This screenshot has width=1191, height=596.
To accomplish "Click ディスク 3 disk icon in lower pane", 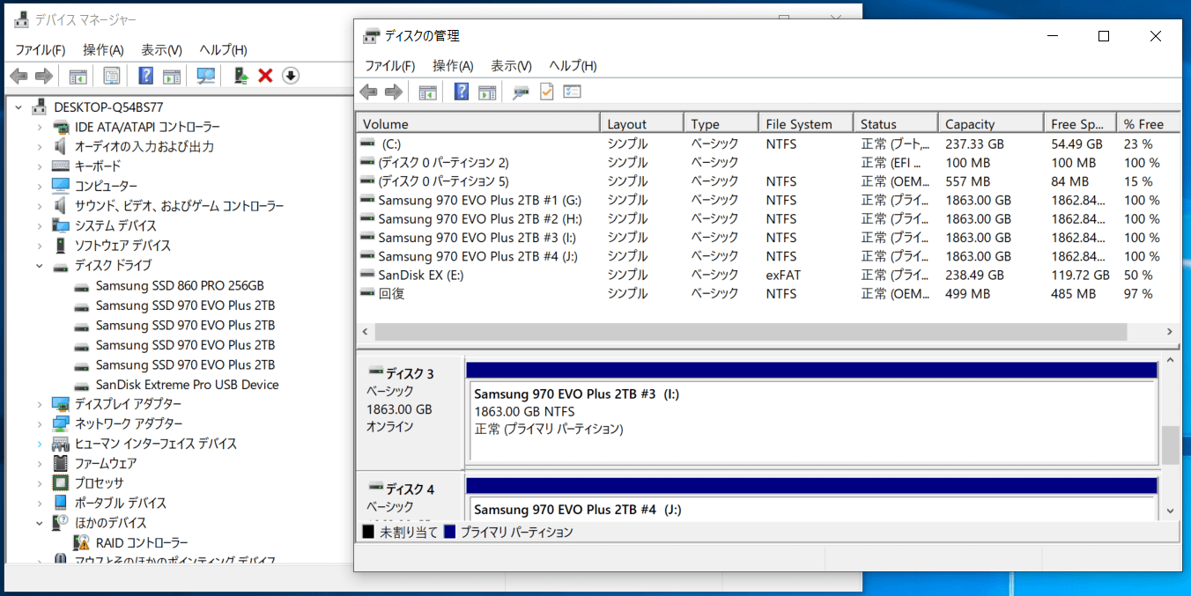I will pyautogui.click(x=376, y=373).
